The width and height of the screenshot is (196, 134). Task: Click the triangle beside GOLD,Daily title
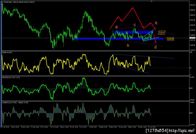[3, 2]
